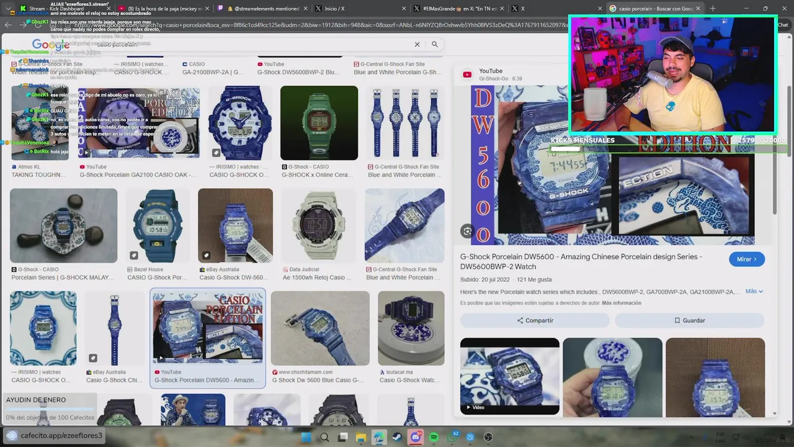Open IRISIMO blue GA700 watch thumbnail
794x447 pixels.
pyautogui.click(x=240, y=123)
